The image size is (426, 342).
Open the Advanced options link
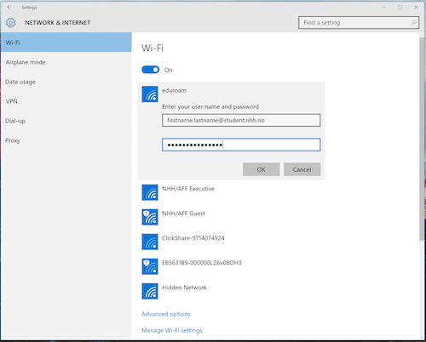click(x=166, y=314)
